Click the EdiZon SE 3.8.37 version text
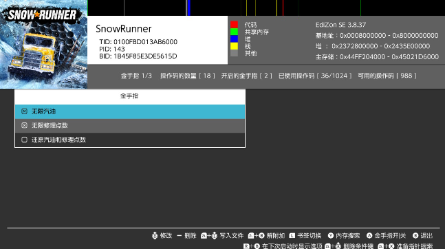445x249 pixels. coord(340,25)
